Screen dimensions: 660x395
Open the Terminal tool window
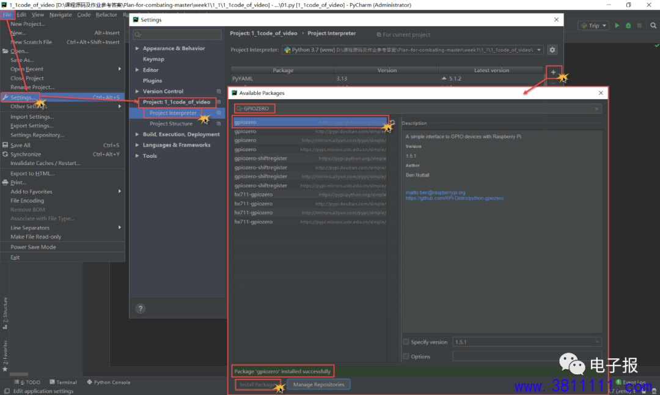pyautogui.click(x=63, y=382)
